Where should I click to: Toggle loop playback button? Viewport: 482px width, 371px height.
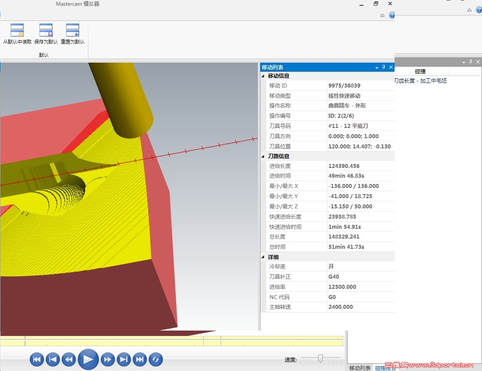point(155,359)
